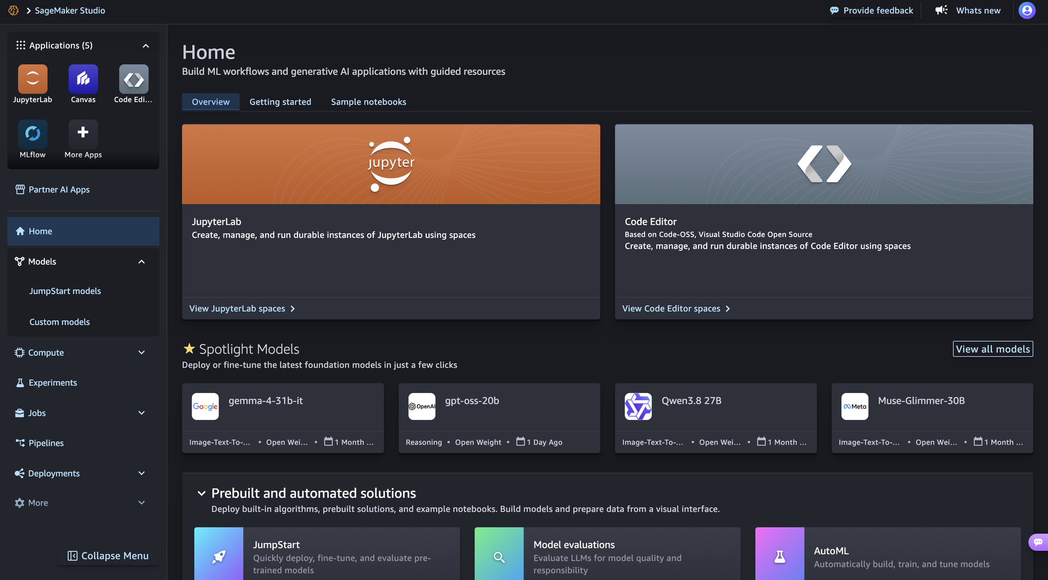Collapse the Models section chevron
1048x580 pixels.
click(141, 261)
